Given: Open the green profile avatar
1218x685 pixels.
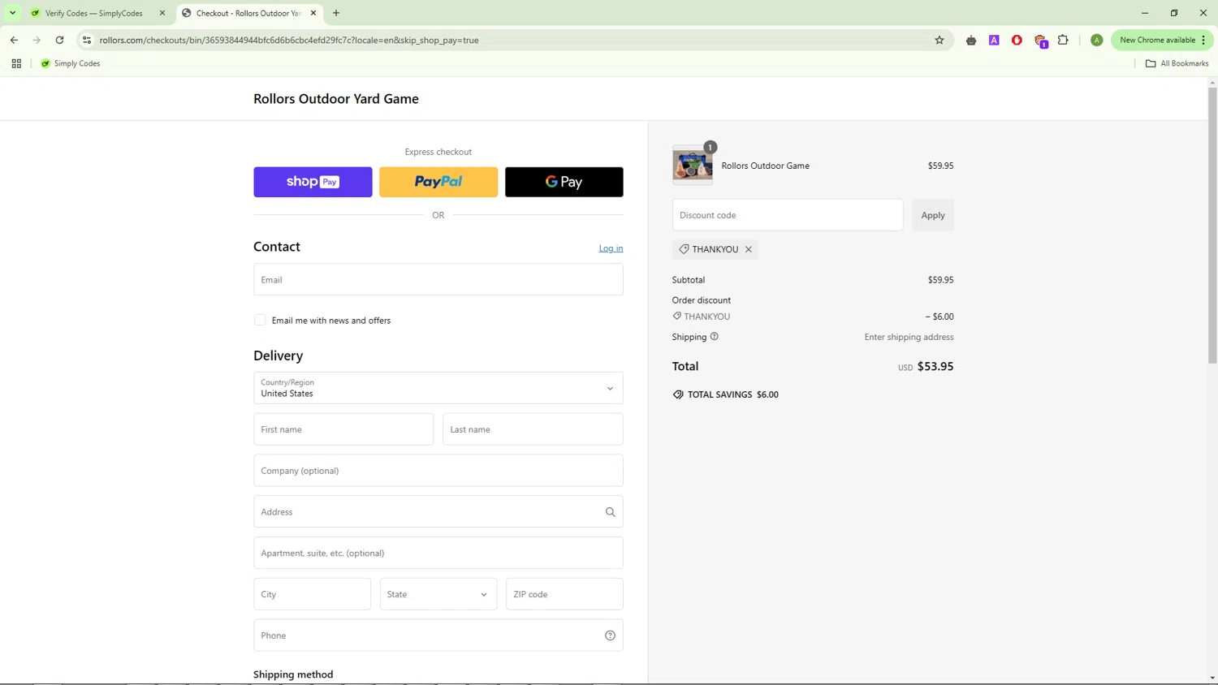Looking at the screenshot, I should point(1096,40).
